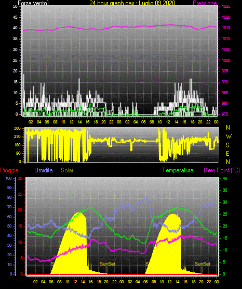Select the Pioggia legend label
The width and height of the screenshot is (242, 289).
[x=9, y=170]
